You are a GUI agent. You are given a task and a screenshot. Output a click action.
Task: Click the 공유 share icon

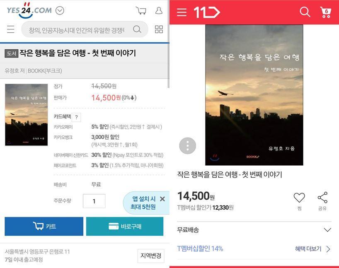322,197
